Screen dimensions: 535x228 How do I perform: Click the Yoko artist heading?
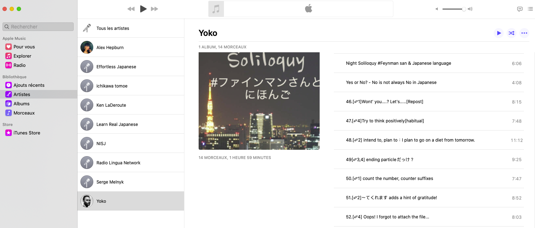tap(208, 33)
